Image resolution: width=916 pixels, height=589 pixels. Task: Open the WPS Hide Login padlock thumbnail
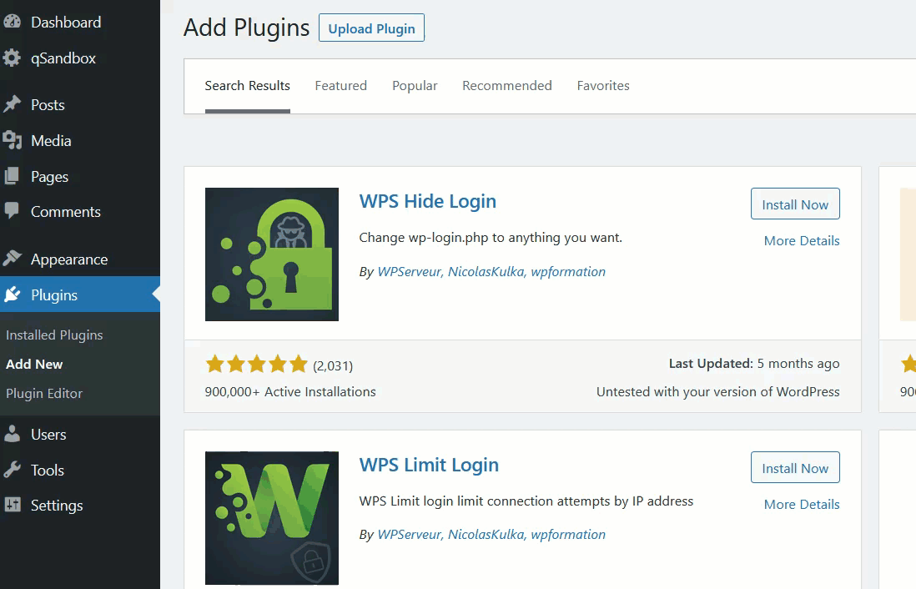click(x=272, y=254)
